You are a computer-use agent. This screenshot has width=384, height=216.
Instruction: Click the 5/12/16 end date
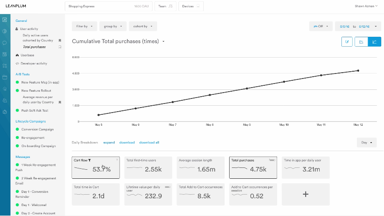click(364, 26)
